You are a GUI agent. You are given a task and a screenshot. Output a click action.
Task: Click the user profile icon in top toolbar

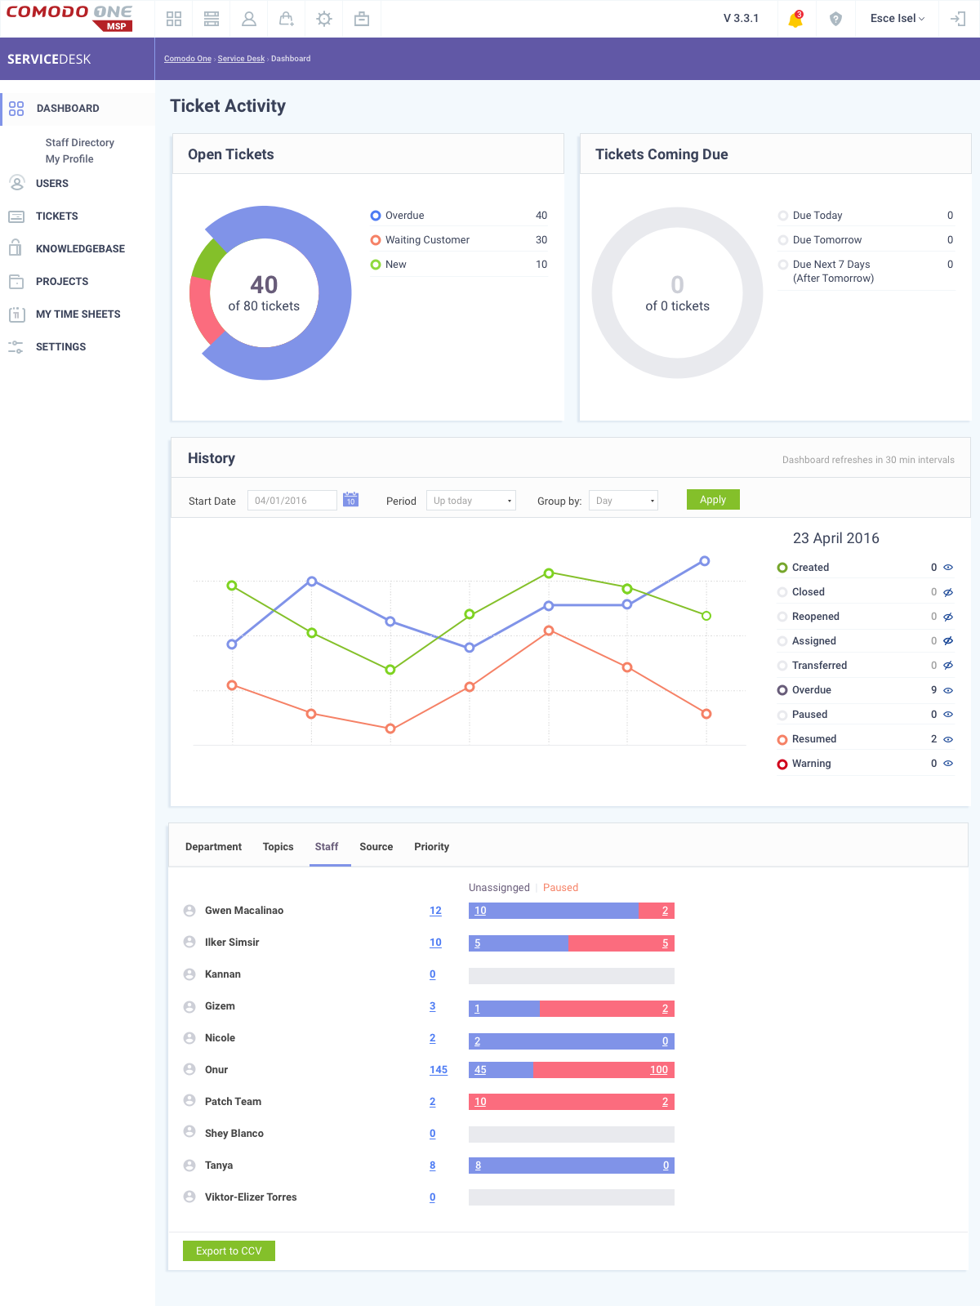[249, 19]
